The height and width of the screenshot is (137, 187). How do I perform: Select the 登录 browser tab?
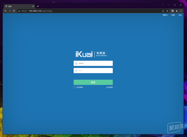[20, 6]
